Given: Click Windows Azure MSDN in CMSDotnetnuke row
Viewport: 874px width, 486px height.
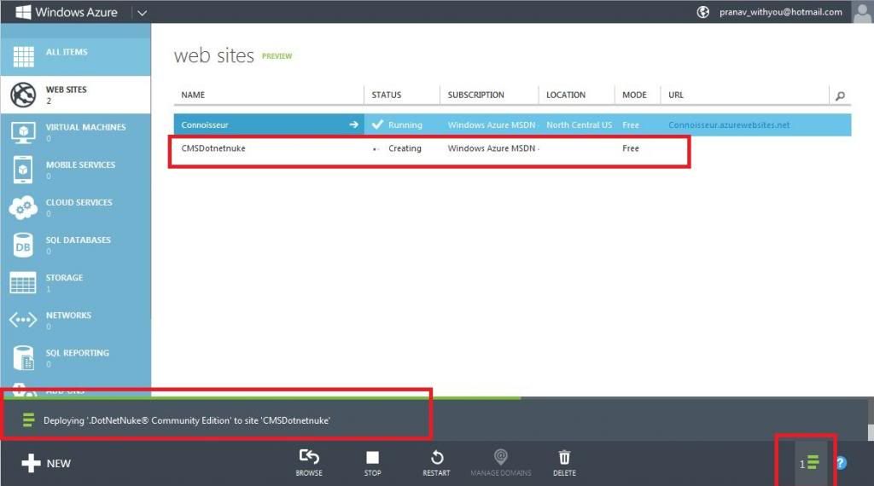Looking at the screenshot, I should pos(491,148).
